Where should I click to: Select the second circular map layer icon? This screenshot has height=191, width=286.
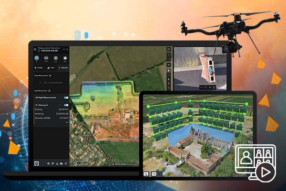[46, 59]
